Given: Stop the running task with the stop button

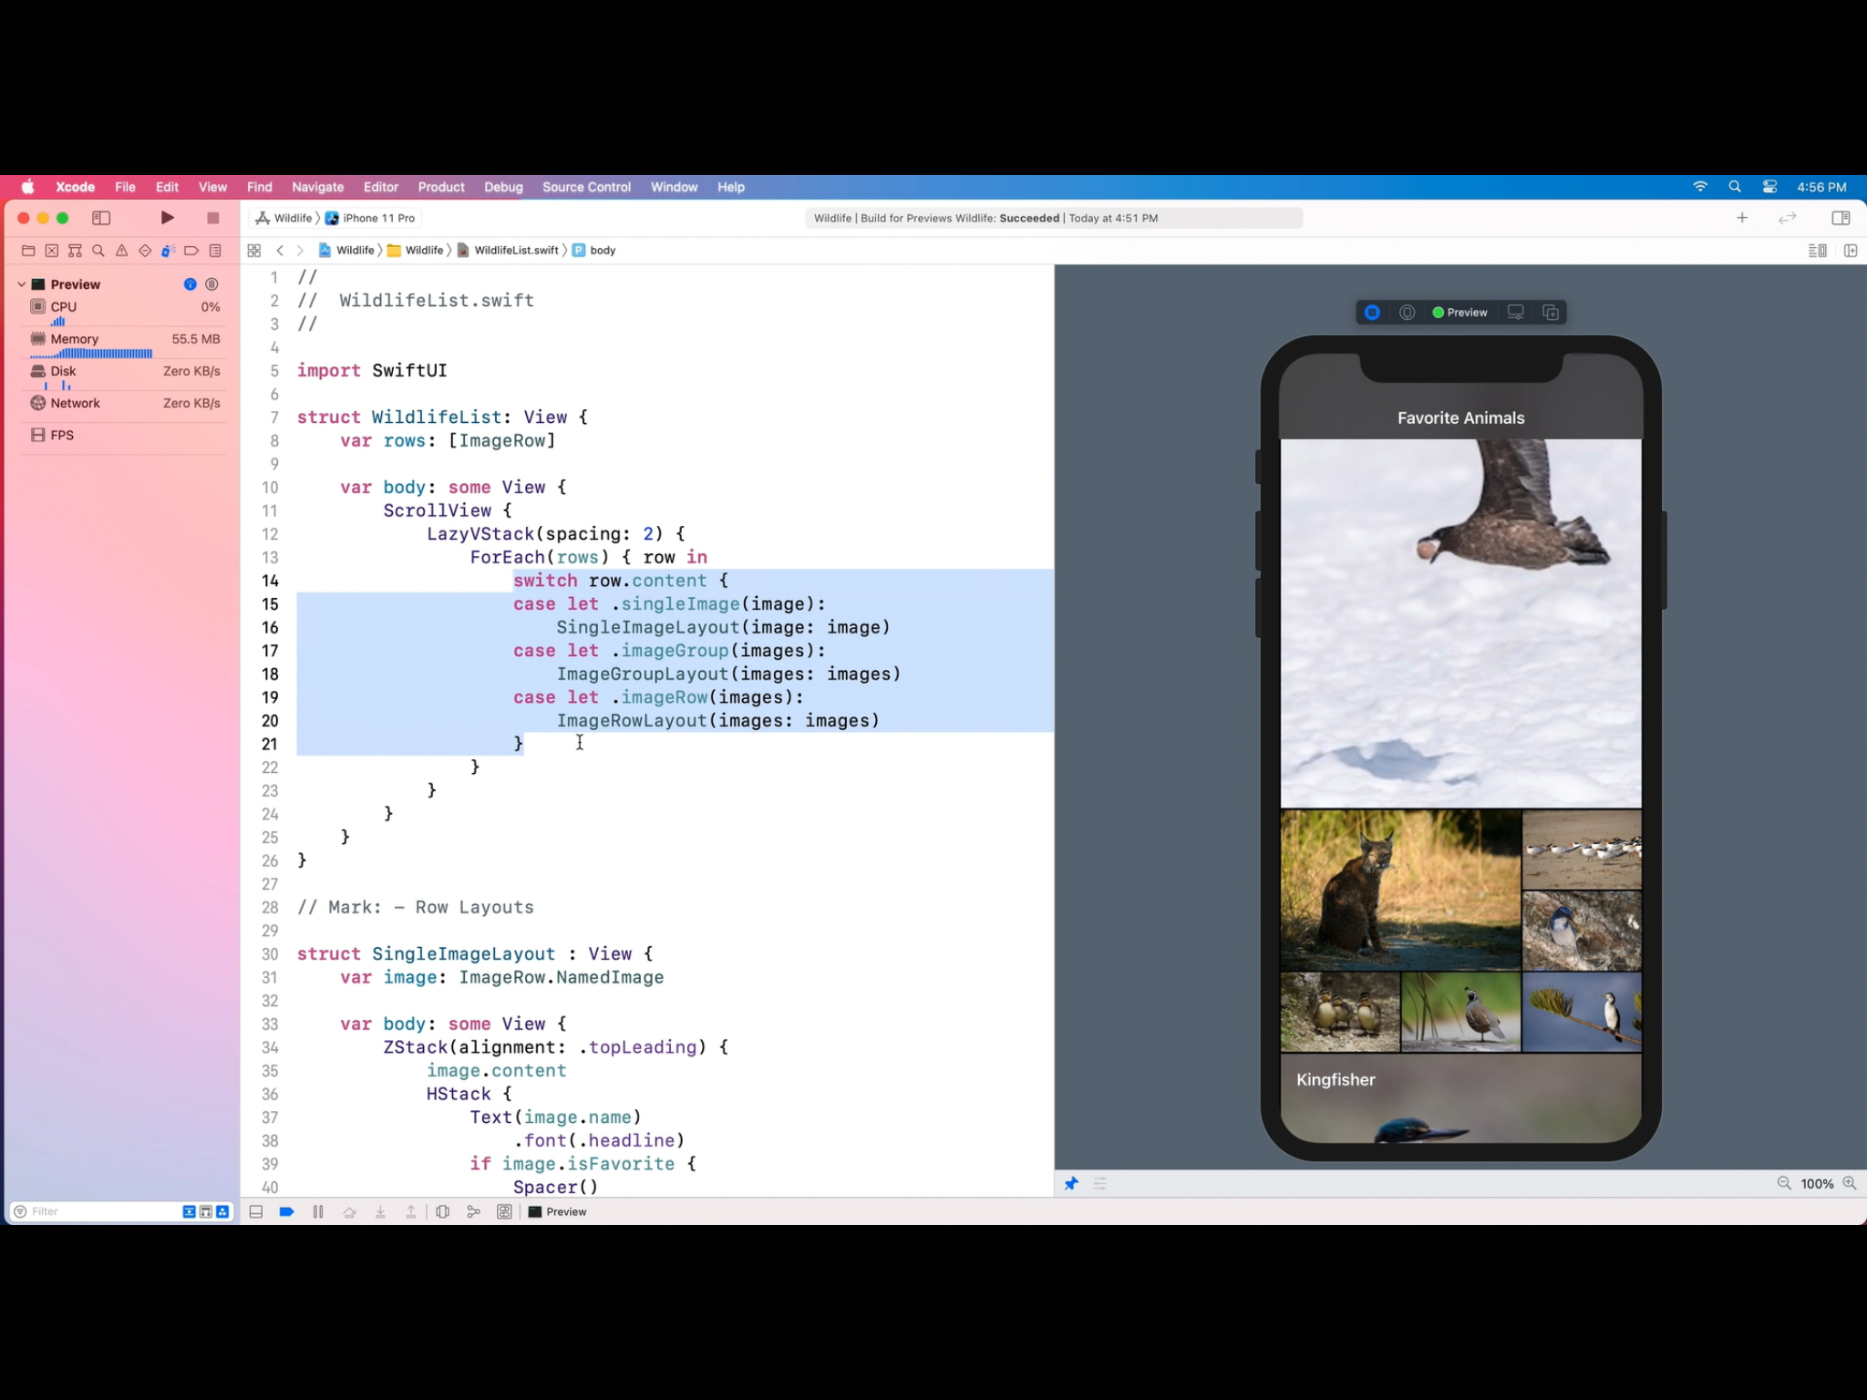Looking at the screenshot, I should coord(213,218).
